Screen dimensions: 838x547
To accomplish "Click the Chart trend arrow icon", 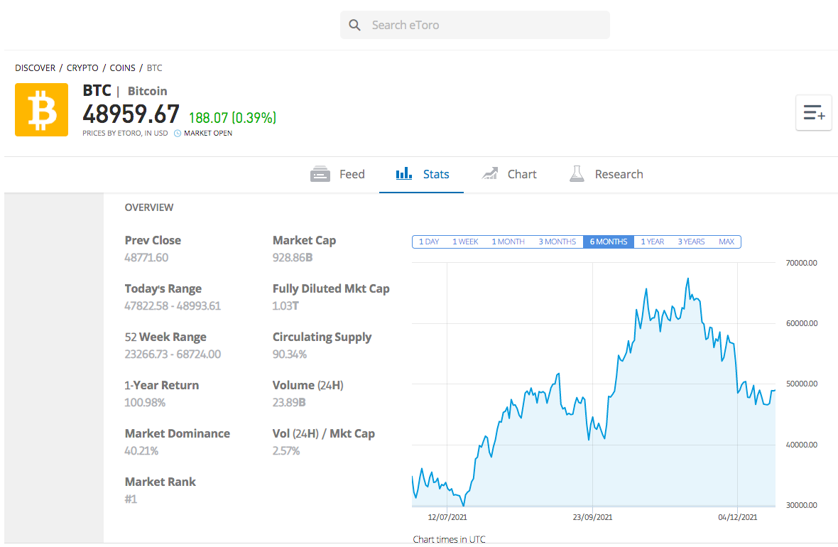I will tap(489, 173).
